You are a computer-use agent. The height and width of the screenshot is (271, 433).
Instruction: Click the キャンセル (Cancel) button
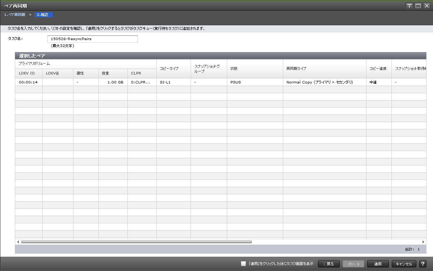pyautogui.click(x=404, y=264)
